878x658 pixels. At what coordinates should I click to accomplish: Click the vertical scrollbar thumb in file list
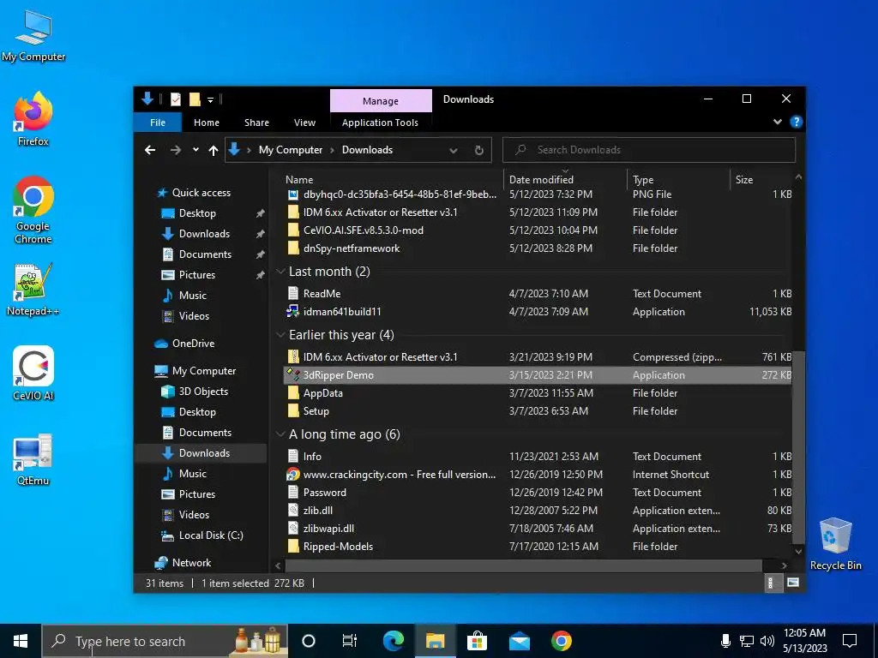coord(798,446)
